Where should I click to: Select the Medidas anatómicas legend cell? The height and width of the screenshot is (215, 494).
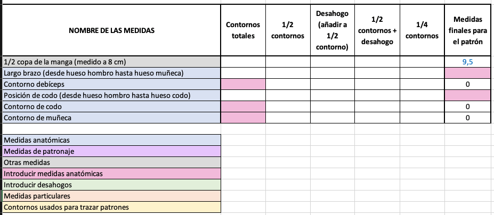[x=111, y=140]
